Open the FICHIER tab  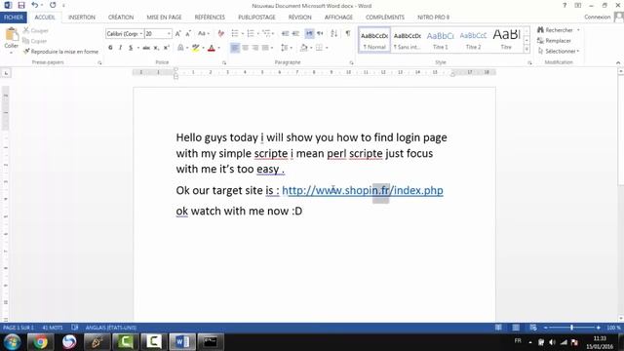click(x=13, y=18)
